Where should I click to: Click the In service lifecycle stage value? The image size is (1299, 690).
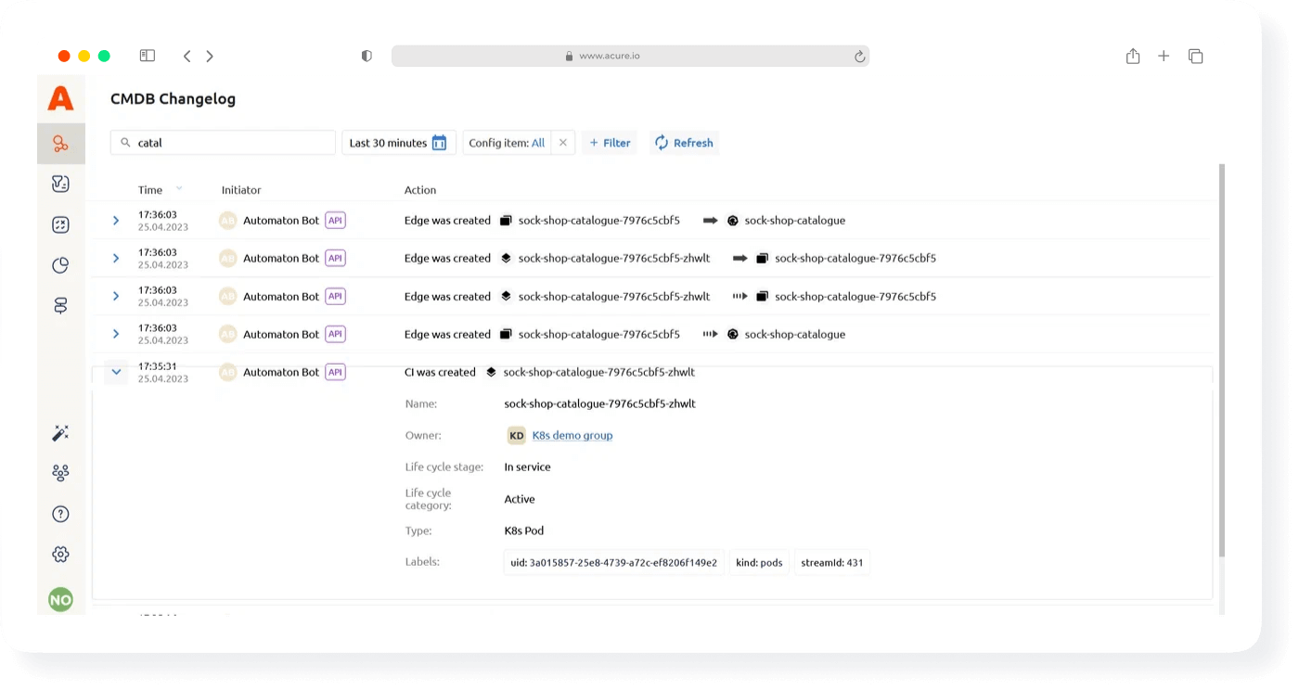point(528,467)
